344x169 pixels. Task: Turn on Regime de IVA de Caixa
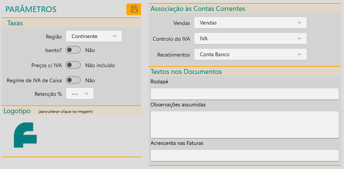(x=73, y=80)
